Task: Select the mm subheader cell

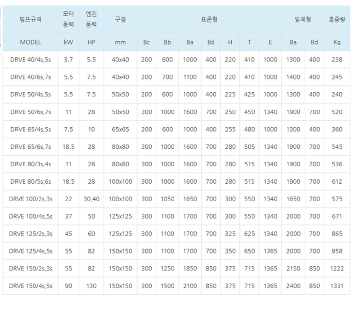Action: 120,42
